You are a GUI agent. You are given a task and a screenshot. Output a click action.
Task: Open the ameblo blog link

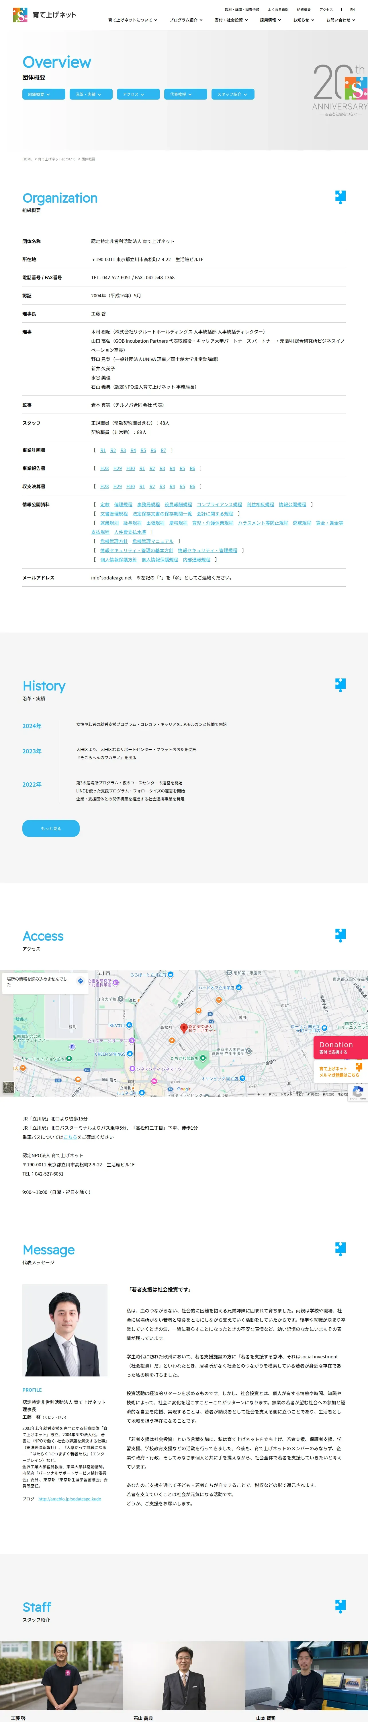click(x=69, y=1498)
